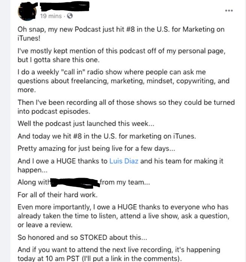Click the "Even more importantly" paragraph
The image size is (246, 262).
click(x=123, y=216)
